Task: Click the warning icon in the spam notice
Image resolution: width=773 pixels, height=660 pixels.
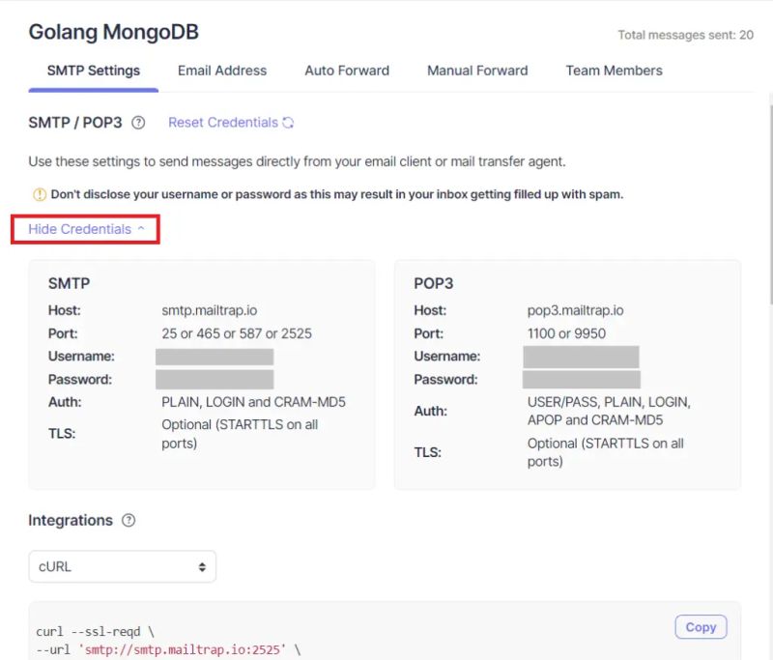Action: coord(40,194)
